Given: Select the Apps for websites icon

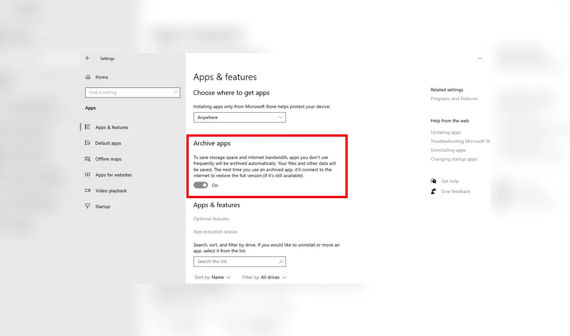Looking at the screenshot, I should (89, 175).
